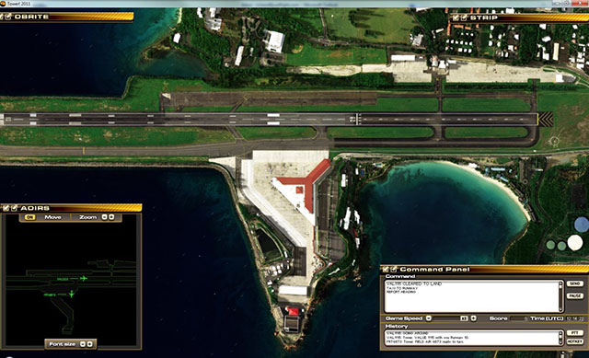Decrease the game speed

[x=429, y=318]
